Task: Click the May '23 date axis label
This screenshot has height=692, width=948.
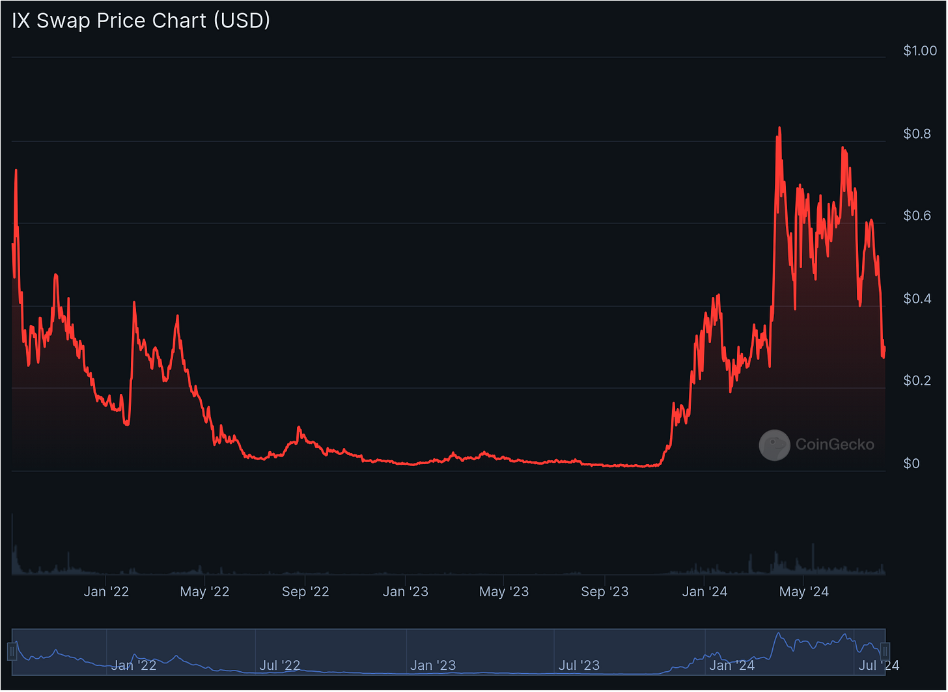Action: click(x=504, y=592)
